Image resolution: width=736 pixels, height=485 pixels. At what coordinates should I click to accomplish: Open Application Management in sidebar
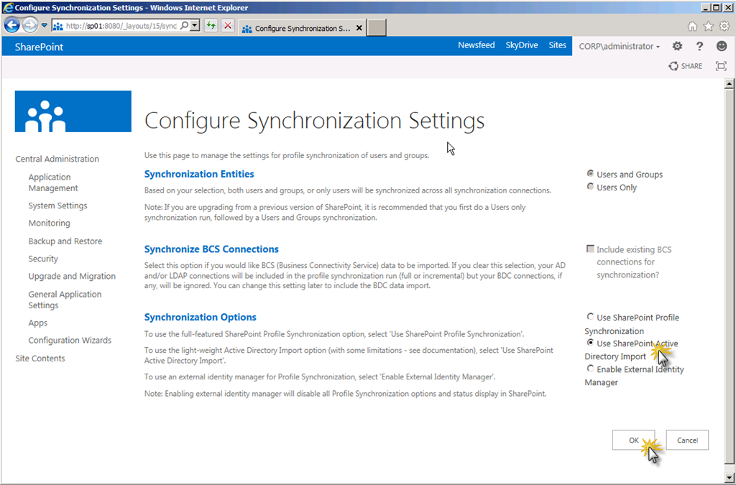pyautogui.click(x=53, y=183)
